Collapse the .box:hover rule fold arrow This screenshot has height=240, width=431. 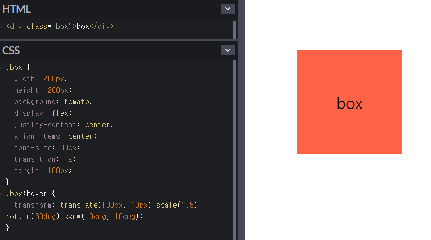pyautogui.click(x=2, y=194)
